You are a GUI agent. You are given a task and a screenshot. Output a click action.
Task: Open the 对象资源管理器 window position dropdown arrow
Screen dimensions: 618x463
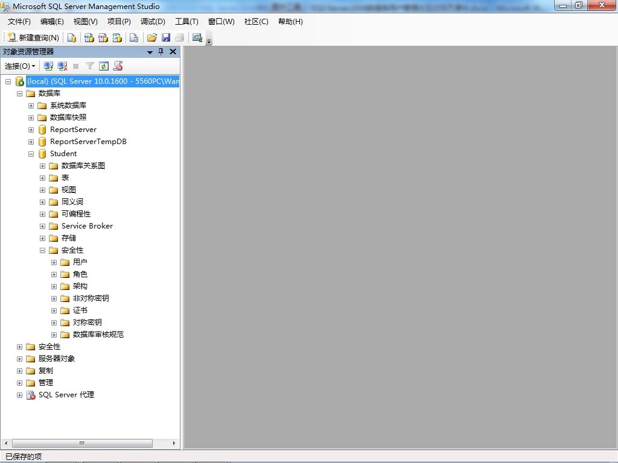pyautogui.click(x=150, y=52)
